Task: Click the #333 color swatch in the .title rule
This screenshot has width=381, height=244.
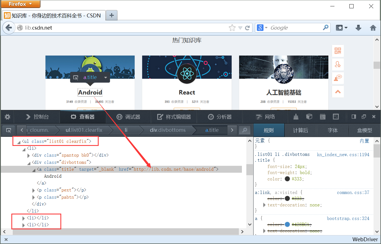Action: pyautogui.click(x=287, y=179)
